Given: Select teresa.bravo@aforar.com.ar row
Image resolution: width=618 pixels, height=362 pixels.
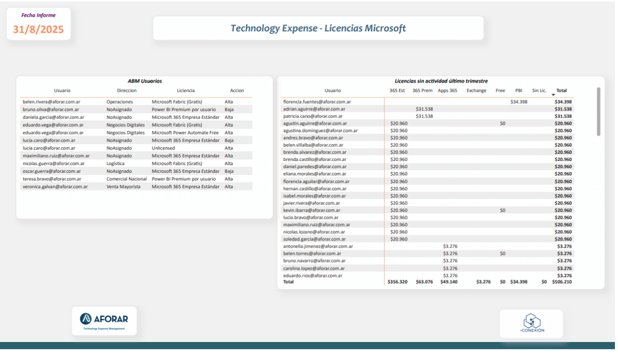Looking at the screenshot, I should click(136, 179).
